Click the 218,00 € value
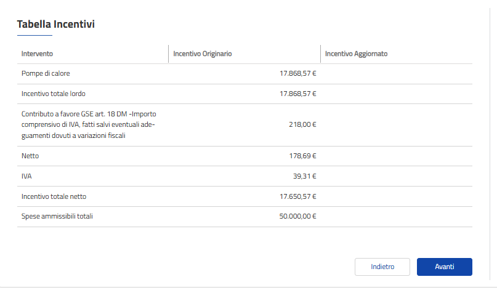The height and width of the screenshot is (290, 497). 303,124
